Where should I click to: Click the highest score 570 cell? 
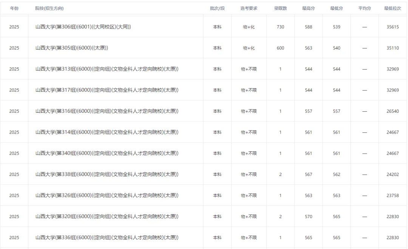(309, 217)
